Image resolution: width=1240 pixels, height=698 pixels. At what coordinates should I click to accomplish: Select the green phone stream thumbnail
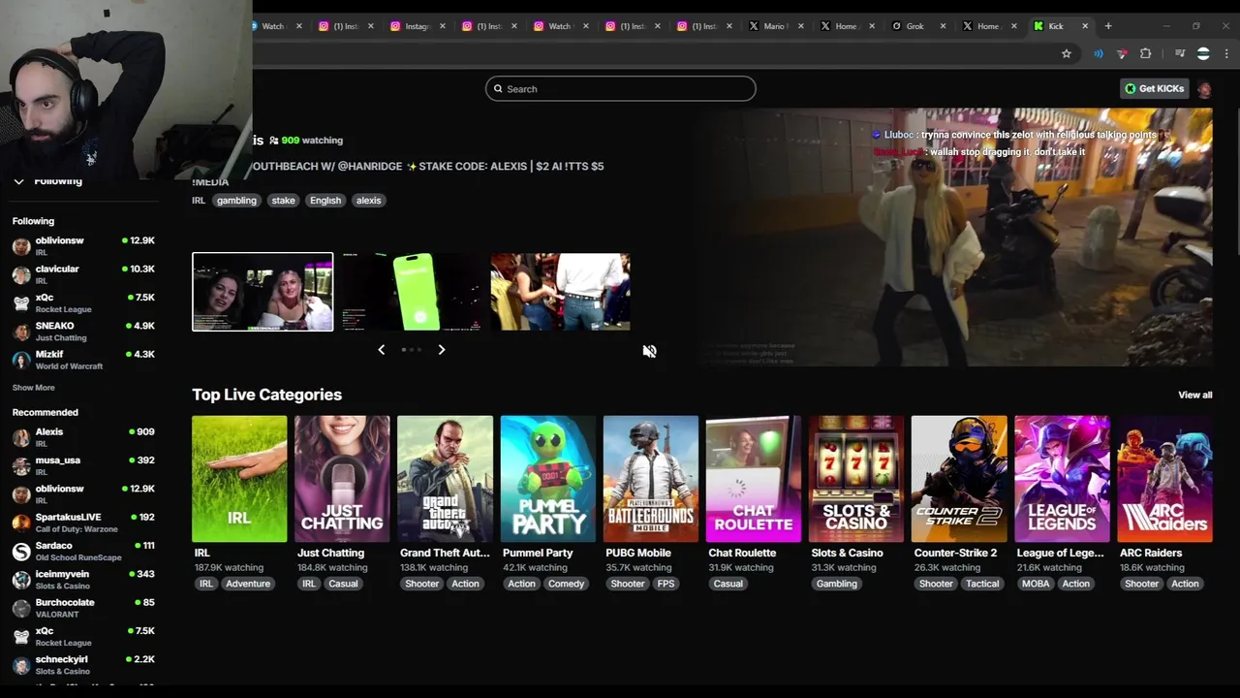411,292
